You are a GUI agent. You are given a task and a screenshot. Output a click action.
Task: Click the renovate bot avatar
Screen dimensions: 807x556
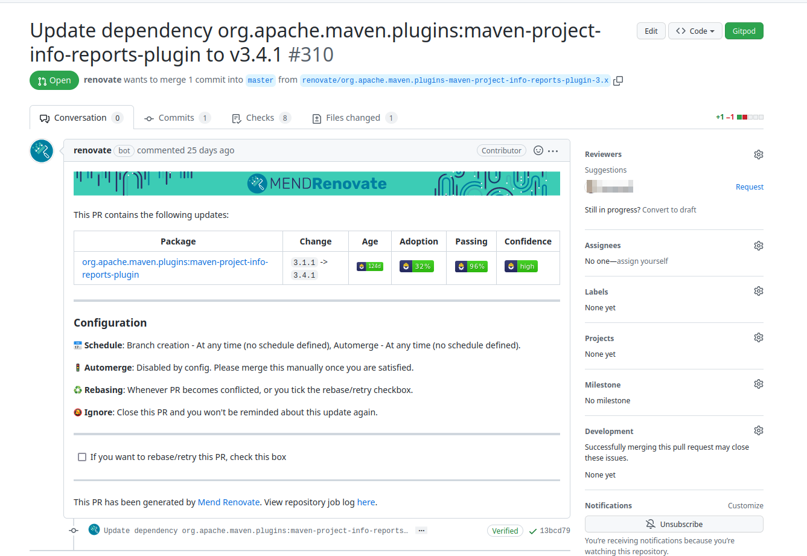pos(42,151)
